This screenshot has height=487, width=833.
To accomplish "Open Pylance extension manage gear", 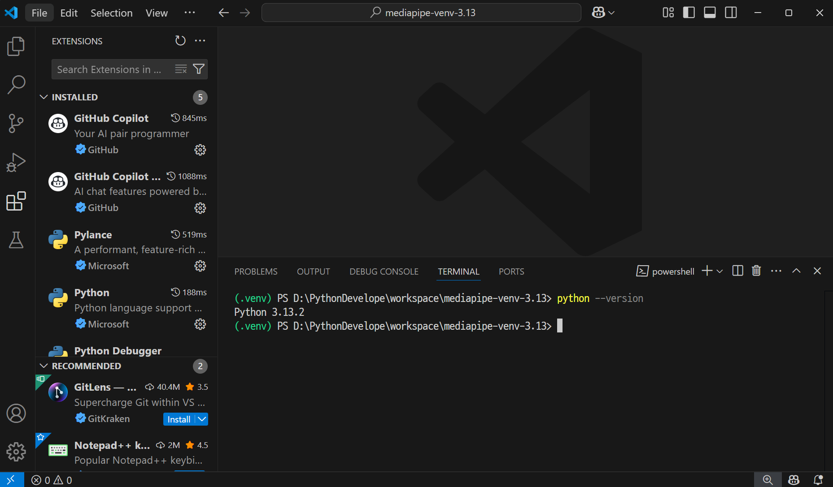I will coord(200,266).
